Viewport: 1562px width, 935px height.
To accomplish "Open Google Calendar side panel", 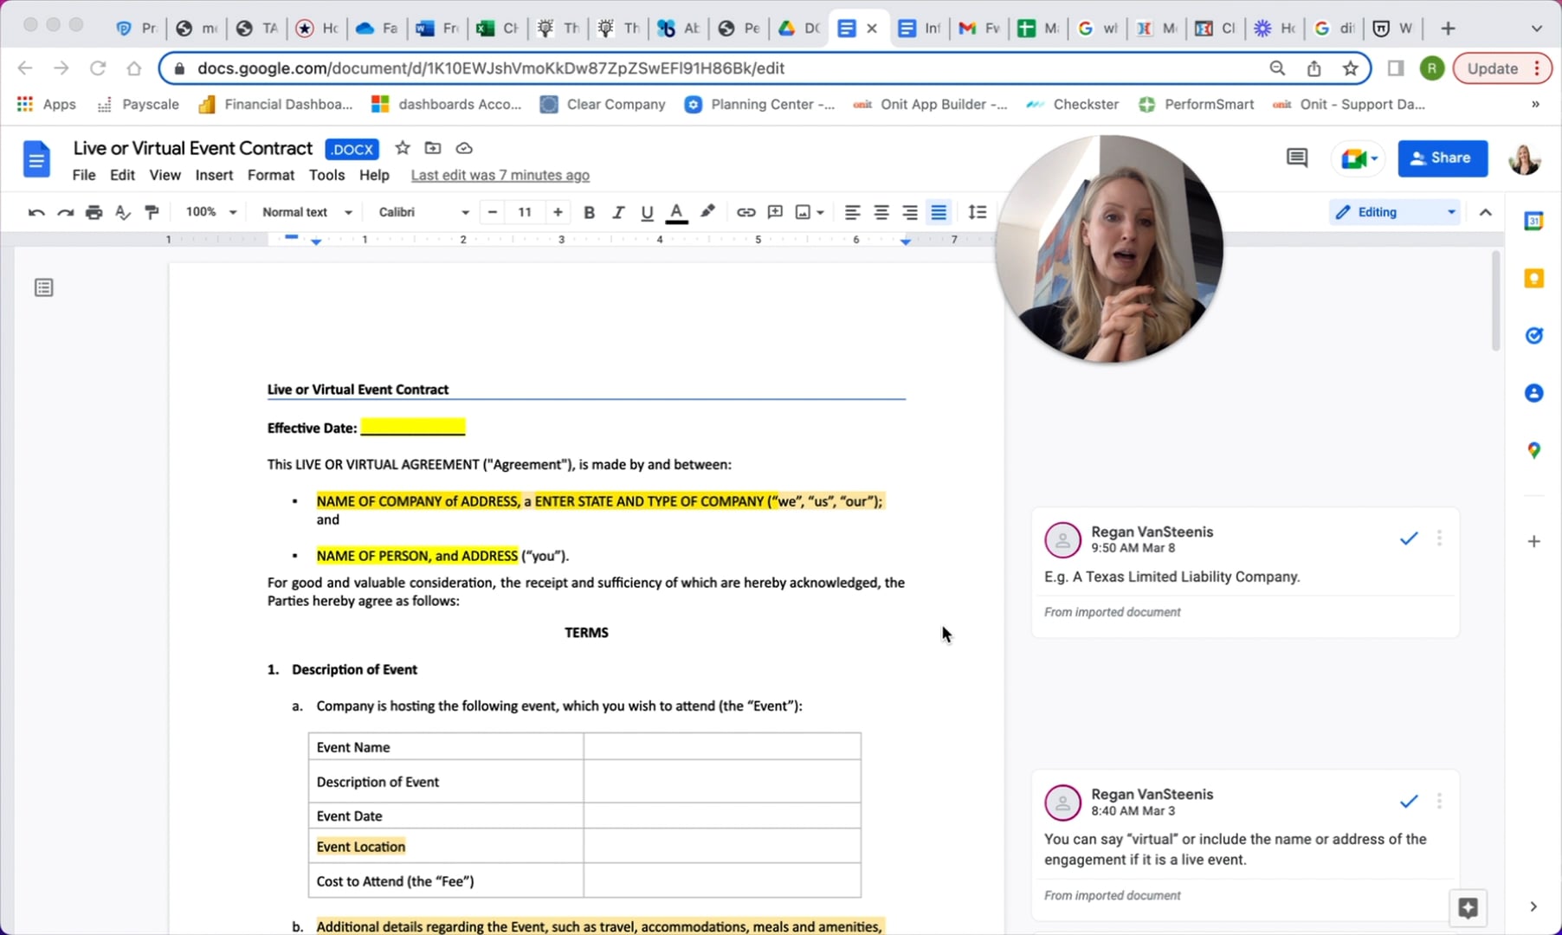I will 1533,221.
